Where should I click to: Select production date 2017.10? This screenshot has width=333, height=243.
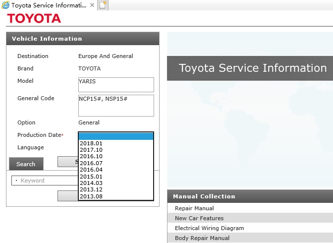[x=116, y=150]
